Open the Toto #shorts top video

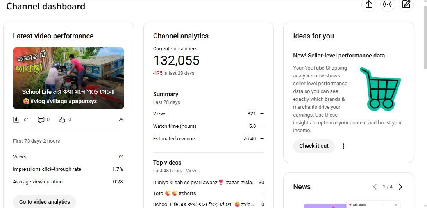coord(175,194)
